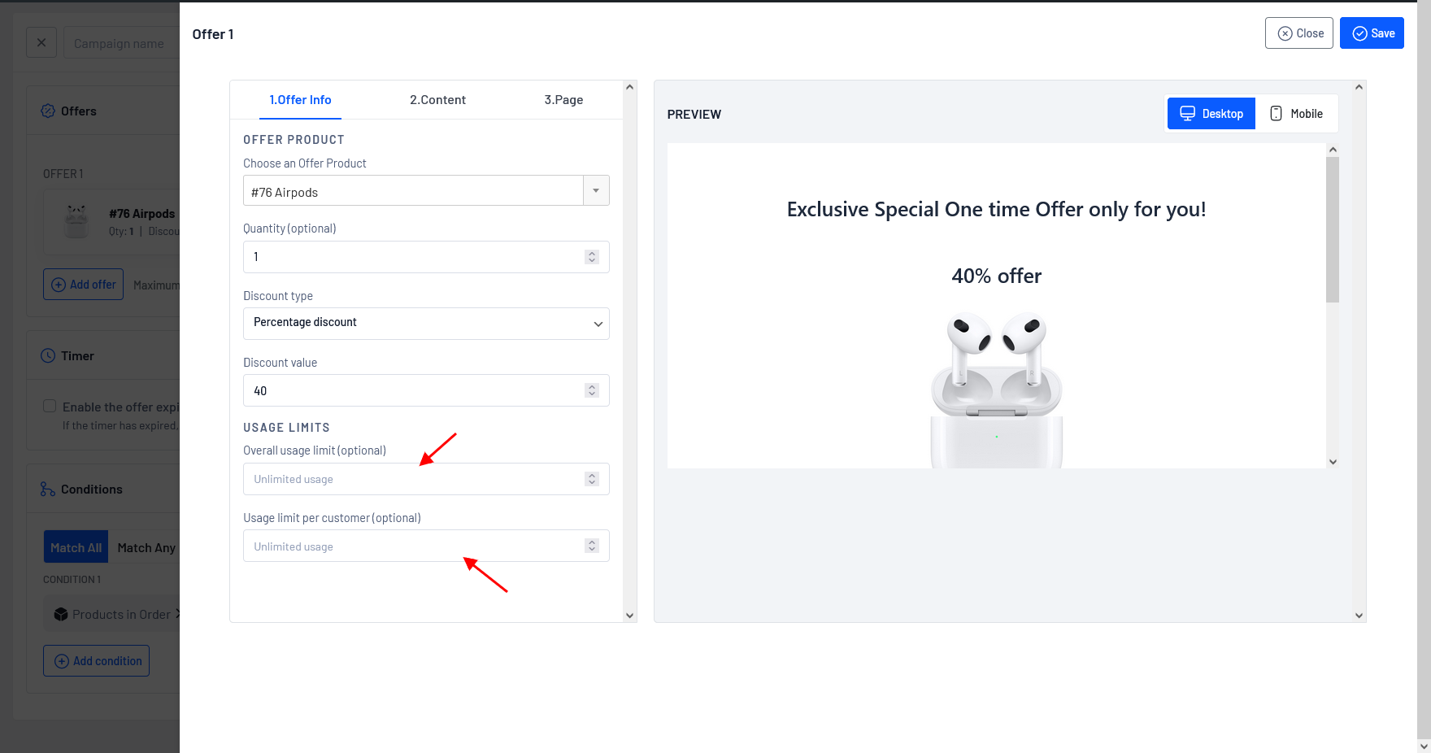Screen dimensions: 1431x753
Task: Switch preview to Desktop view
Action: point(1211,114)
